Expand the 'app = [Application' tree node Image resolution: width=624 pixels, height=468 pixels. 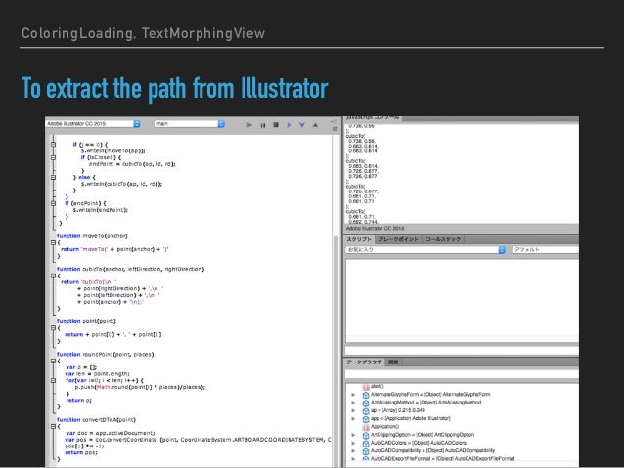353,419
